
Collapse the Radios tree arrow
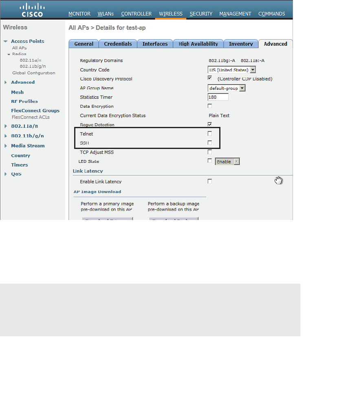[9, 54]
